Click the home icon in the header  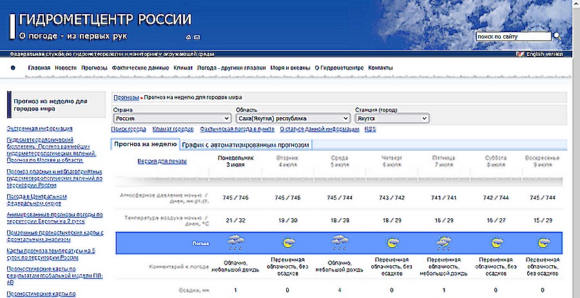[x=188, y=37]
